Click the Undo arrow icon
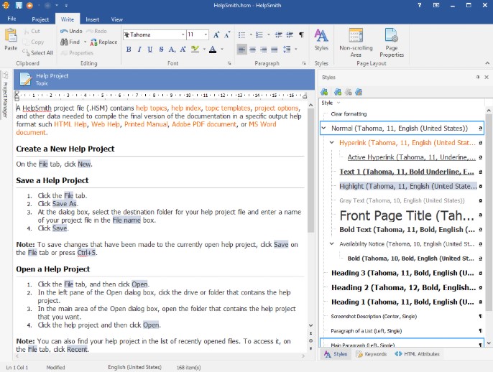Viewport: 493px width, 372px height. (x=64, y=32)
